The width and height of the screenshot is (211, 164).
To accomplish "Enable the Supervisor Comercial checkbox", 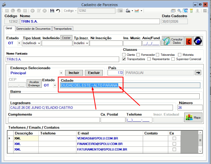I will [x=173, y=59].
